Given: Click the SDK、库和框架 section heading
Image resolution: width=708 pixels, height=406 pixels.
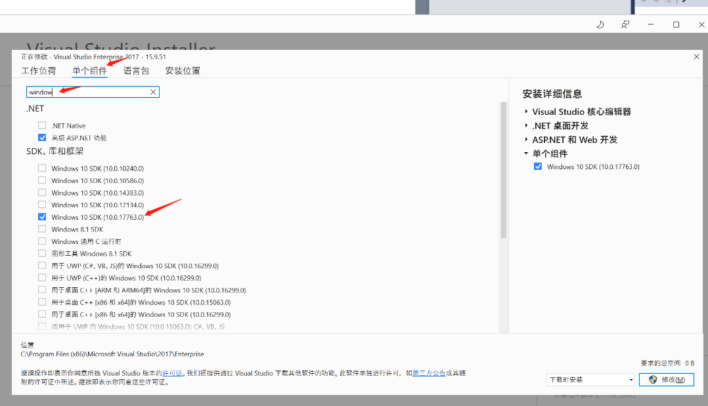Looking at the screenshot, I should click(55, 151).
